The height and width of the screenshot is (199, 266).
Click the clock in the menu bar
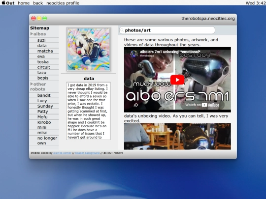[x=256, y=3]
